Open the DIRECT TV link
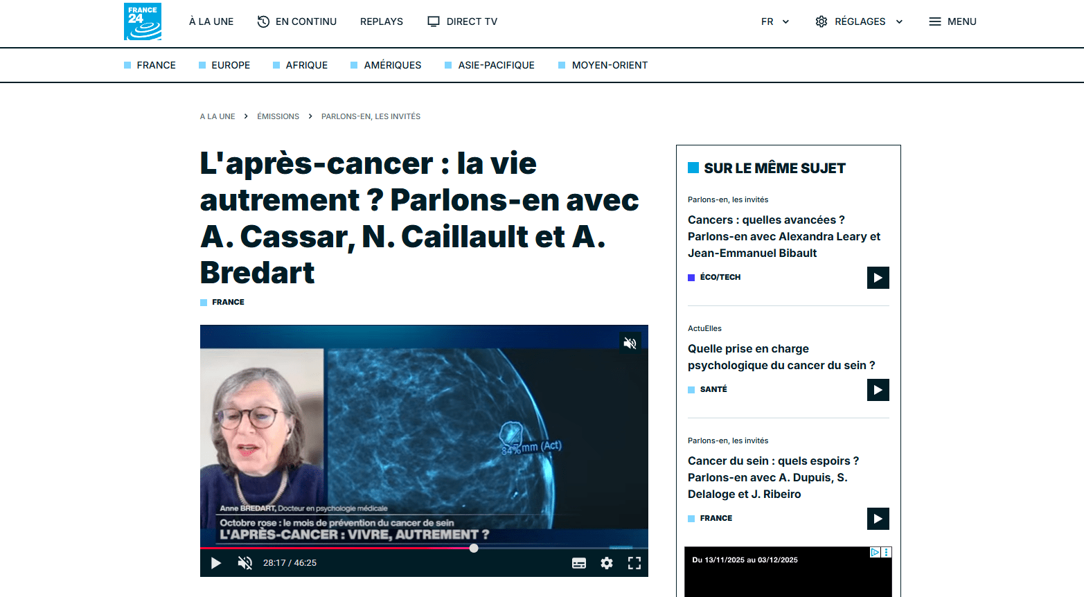This screenshot has height=597, width=1084. pos(463,21)
